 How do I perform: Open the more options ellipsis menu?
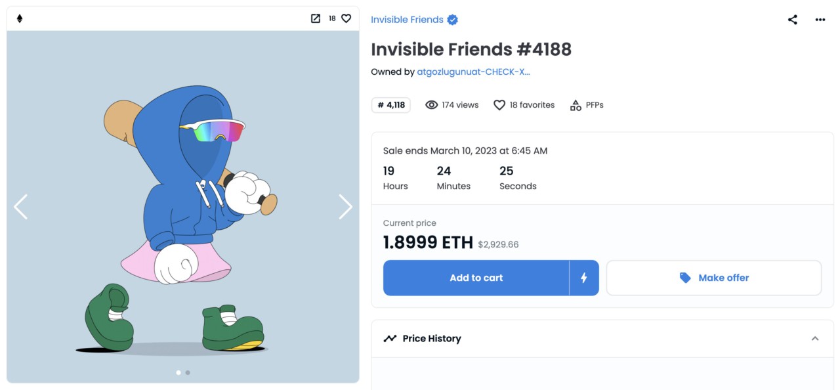click(820, 19)
